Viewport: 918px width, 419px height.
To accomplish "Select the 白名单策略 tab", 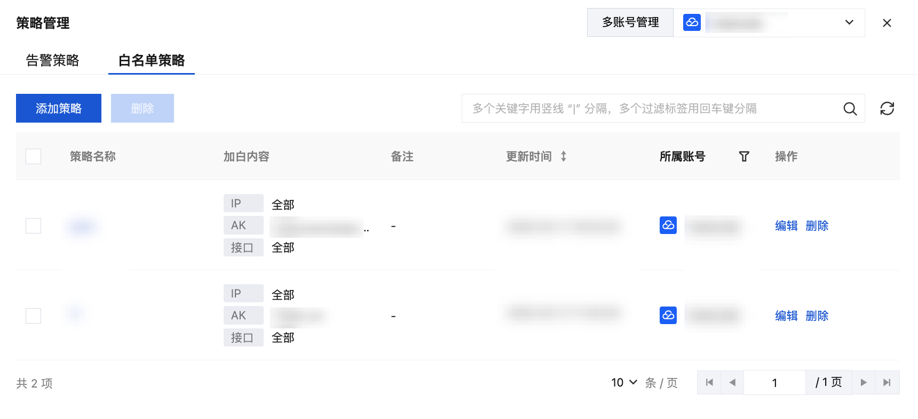I will click(x=152, y=60).
